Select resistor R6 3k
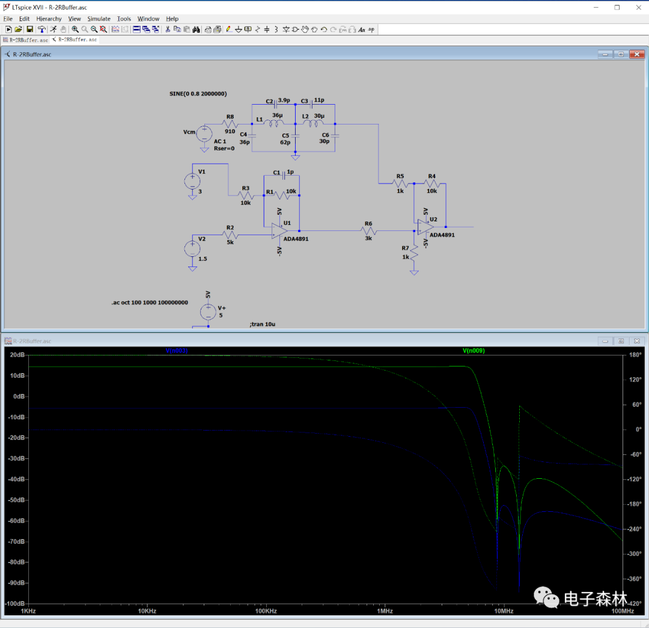The height and width of the screenshot is (628, 649). (x=368, y=231)
